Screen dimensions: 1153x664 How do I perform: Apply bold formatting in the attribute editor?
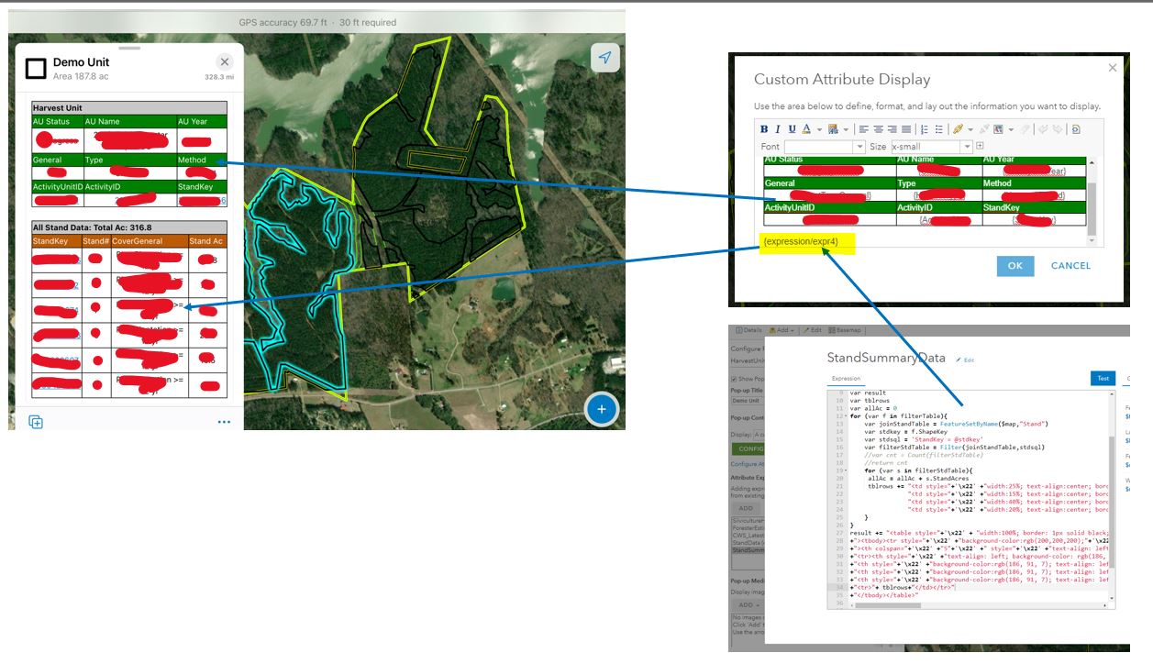click(x=763, y=129)
